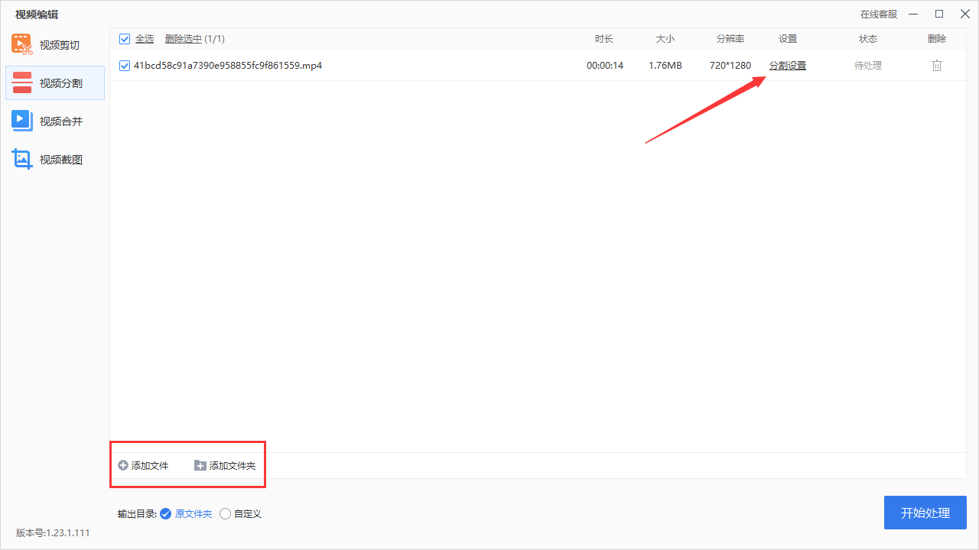Screen dimensions: 979x550
Task: Delete file using the trash icon
Action: pyautogui.click(x=937, y=66)
